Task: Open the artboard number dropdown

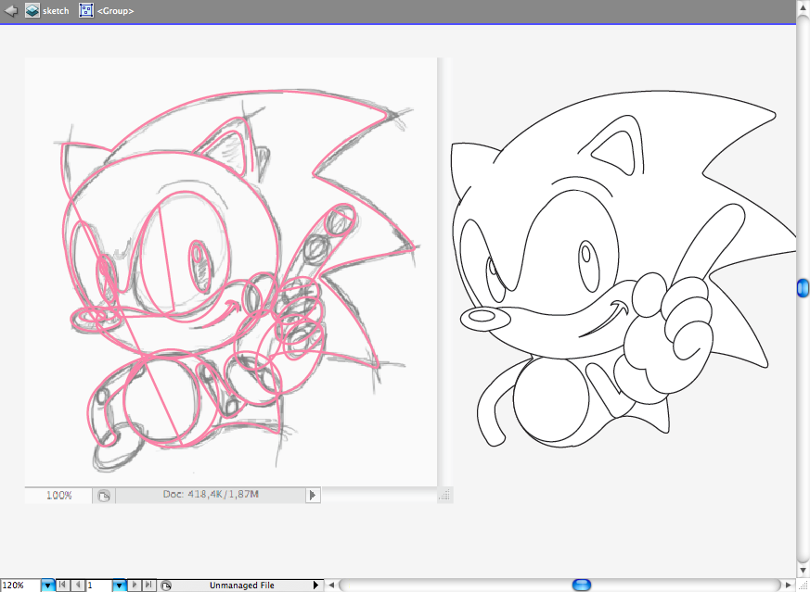Action: click(120, 586)
